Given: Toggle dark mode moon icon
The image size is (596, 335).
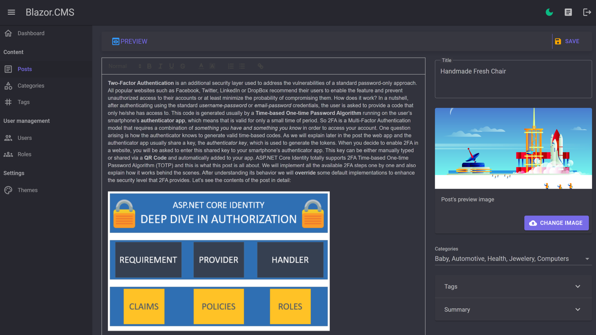Looking at the screenshot, I should click(549, 12).
